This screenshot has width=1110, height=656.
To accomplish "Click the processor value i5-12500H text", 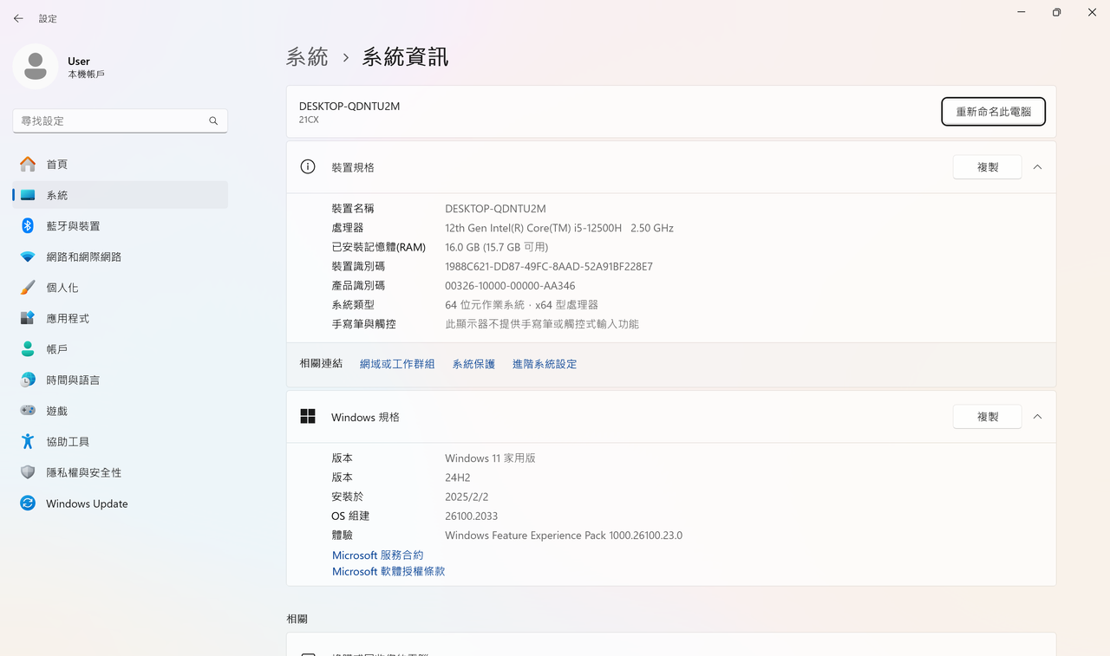I will coord(559,228).
